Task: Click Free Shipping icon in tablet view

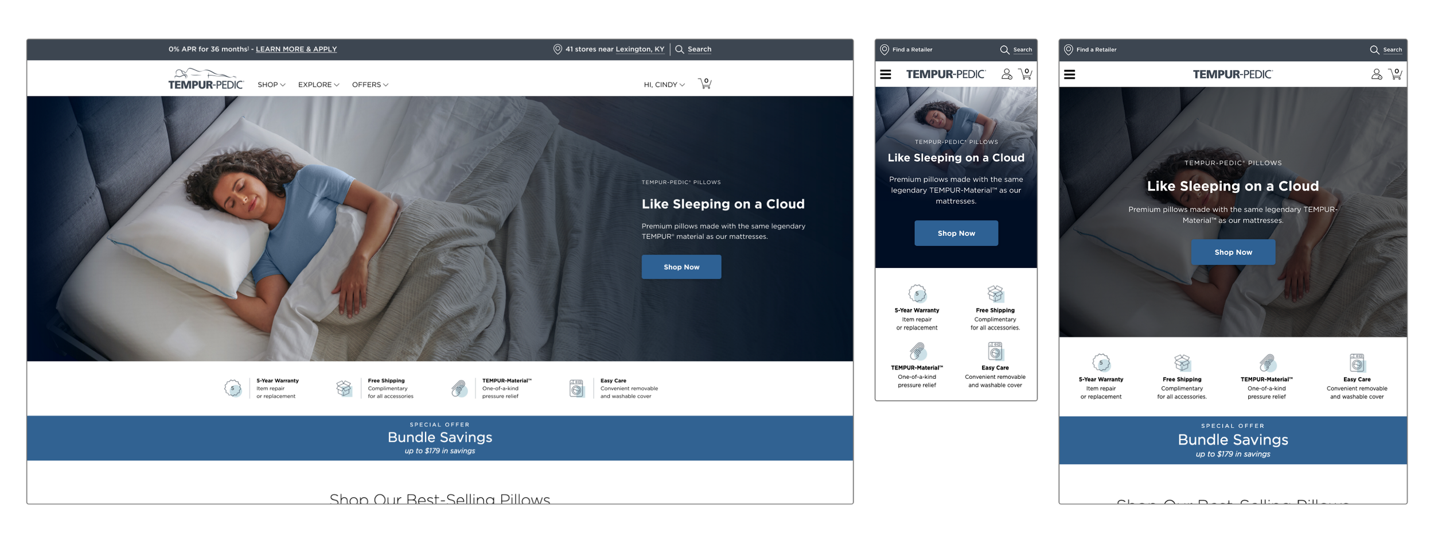Action: pyautogui.click(x=1182, y=363)
